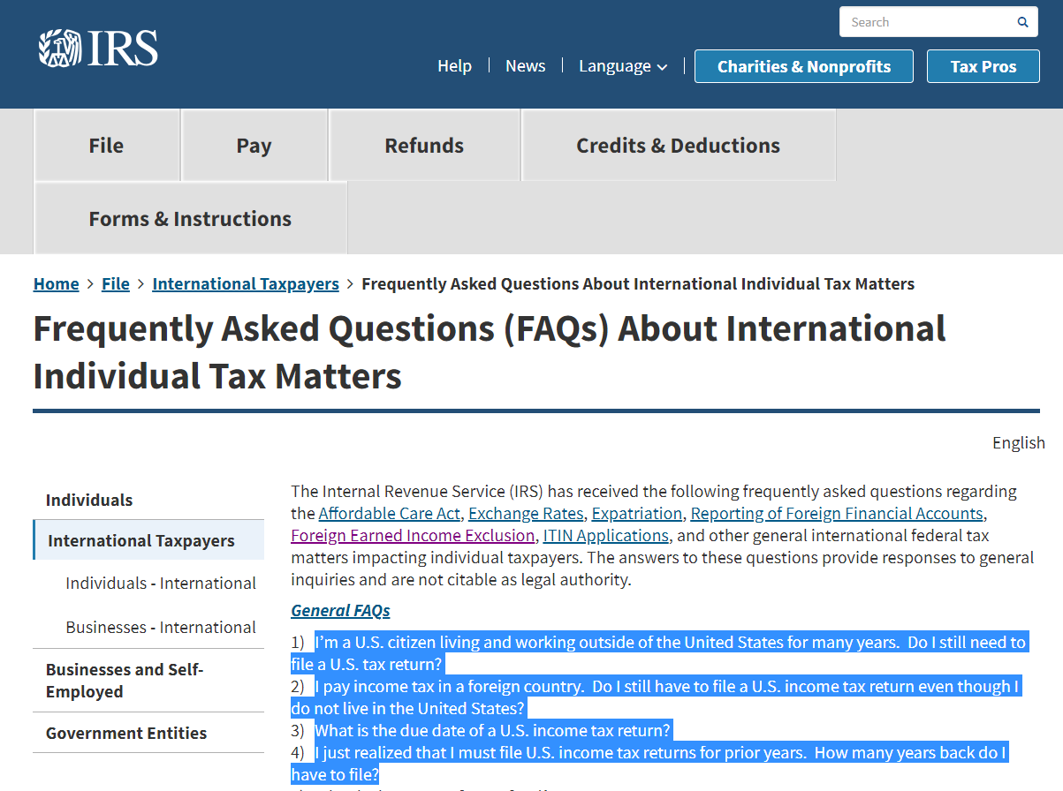Open the News page
Screen dimensions: 1063x791
(526, 65)
